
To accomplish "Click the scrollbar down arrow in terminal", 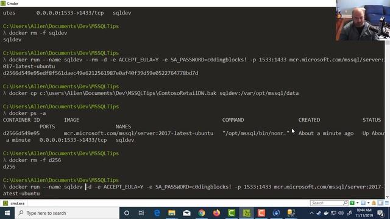I will [388, 196].
